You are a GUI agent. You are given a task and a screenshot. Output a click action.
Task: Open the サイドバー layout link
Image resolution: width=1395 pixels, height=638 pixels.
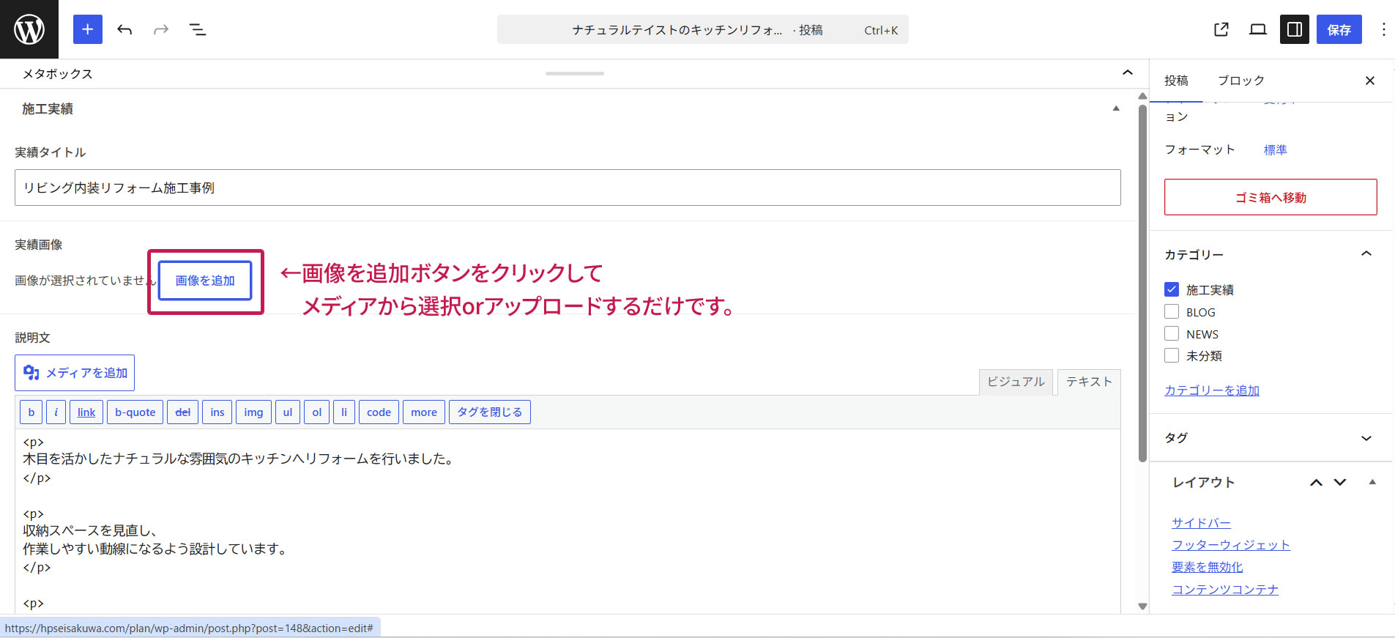(1201, 523)
